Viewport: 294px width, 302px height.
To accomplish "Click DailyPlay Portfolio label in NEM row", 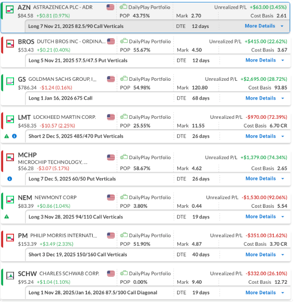I will coord(149,198).
